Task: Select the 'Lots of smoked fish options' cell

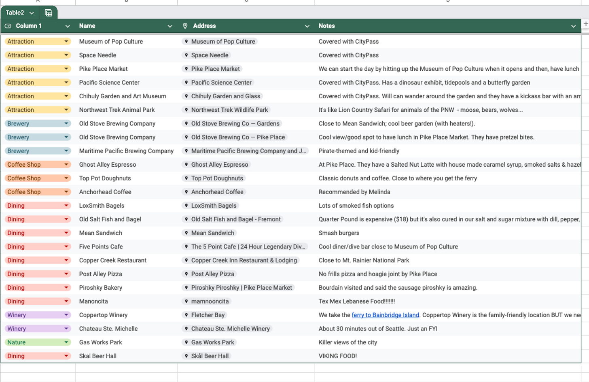Action: [x=448, y=206]
